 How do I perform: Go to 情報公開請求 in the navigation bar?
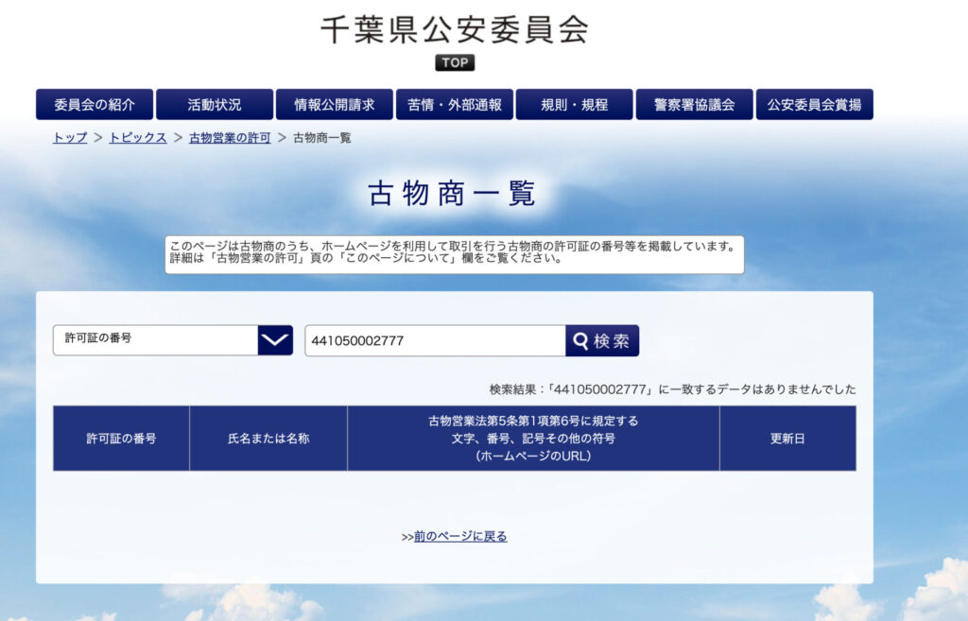(335, 105)
